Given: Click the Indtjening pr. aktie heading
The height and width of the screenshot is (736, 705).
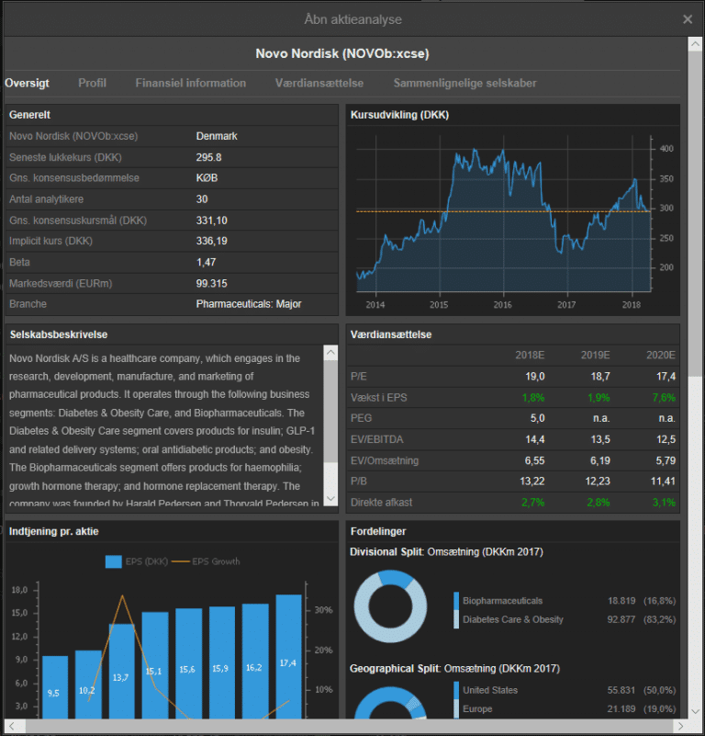Looking at the screenshot, I should [x=54, y=531].
